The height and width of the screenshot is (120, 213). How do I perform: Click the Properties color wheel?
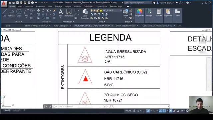[x=139, y=12]
